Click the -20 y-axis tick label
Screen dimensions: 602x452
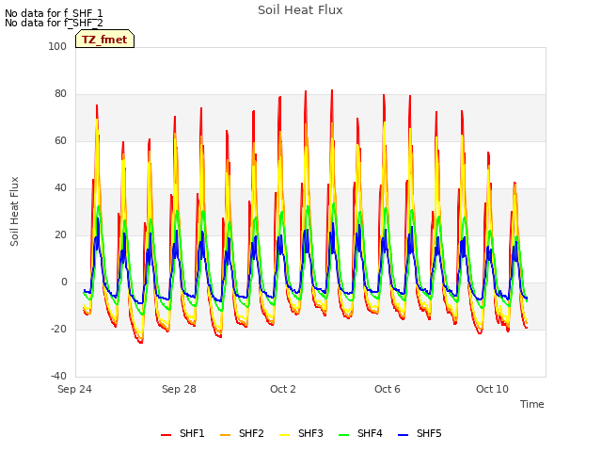[x=58, y=329]
